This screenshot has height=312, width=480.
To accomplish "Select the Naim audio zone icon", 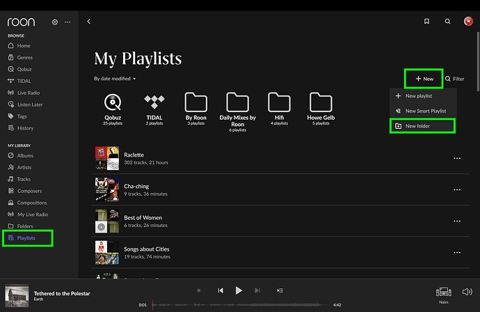I will [443, 292].
